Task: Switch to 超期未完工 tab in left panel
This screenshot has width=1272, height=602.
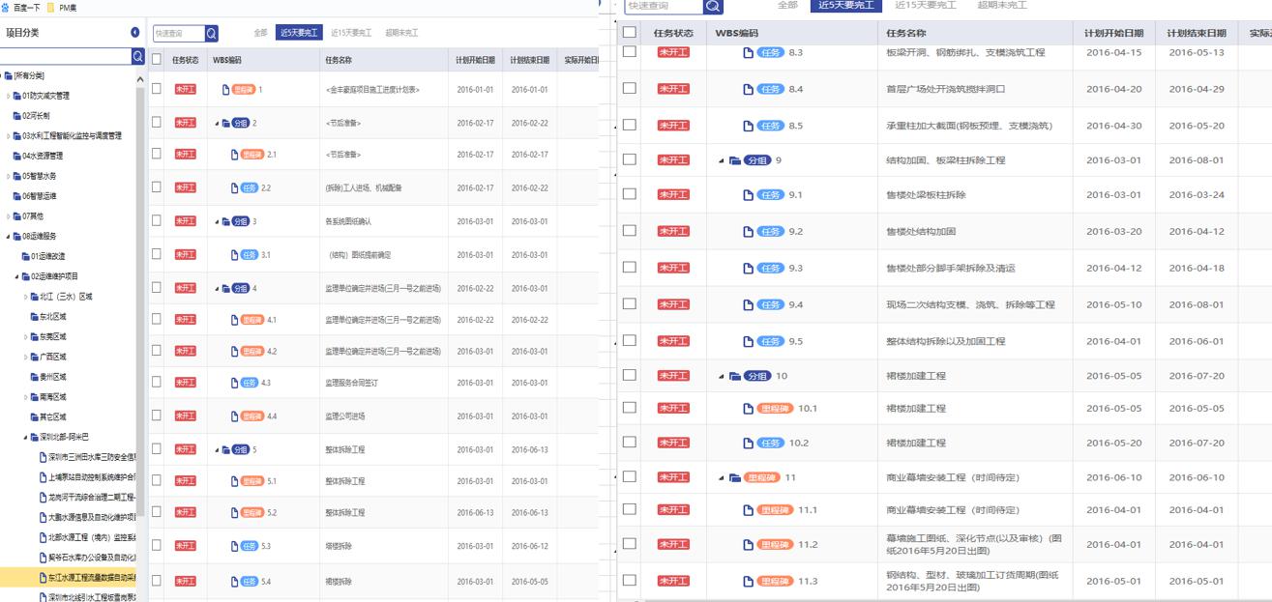Action: point(400,33)
